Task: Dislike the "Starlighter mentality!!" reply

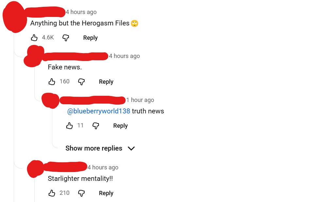Action: pos(81,193)
